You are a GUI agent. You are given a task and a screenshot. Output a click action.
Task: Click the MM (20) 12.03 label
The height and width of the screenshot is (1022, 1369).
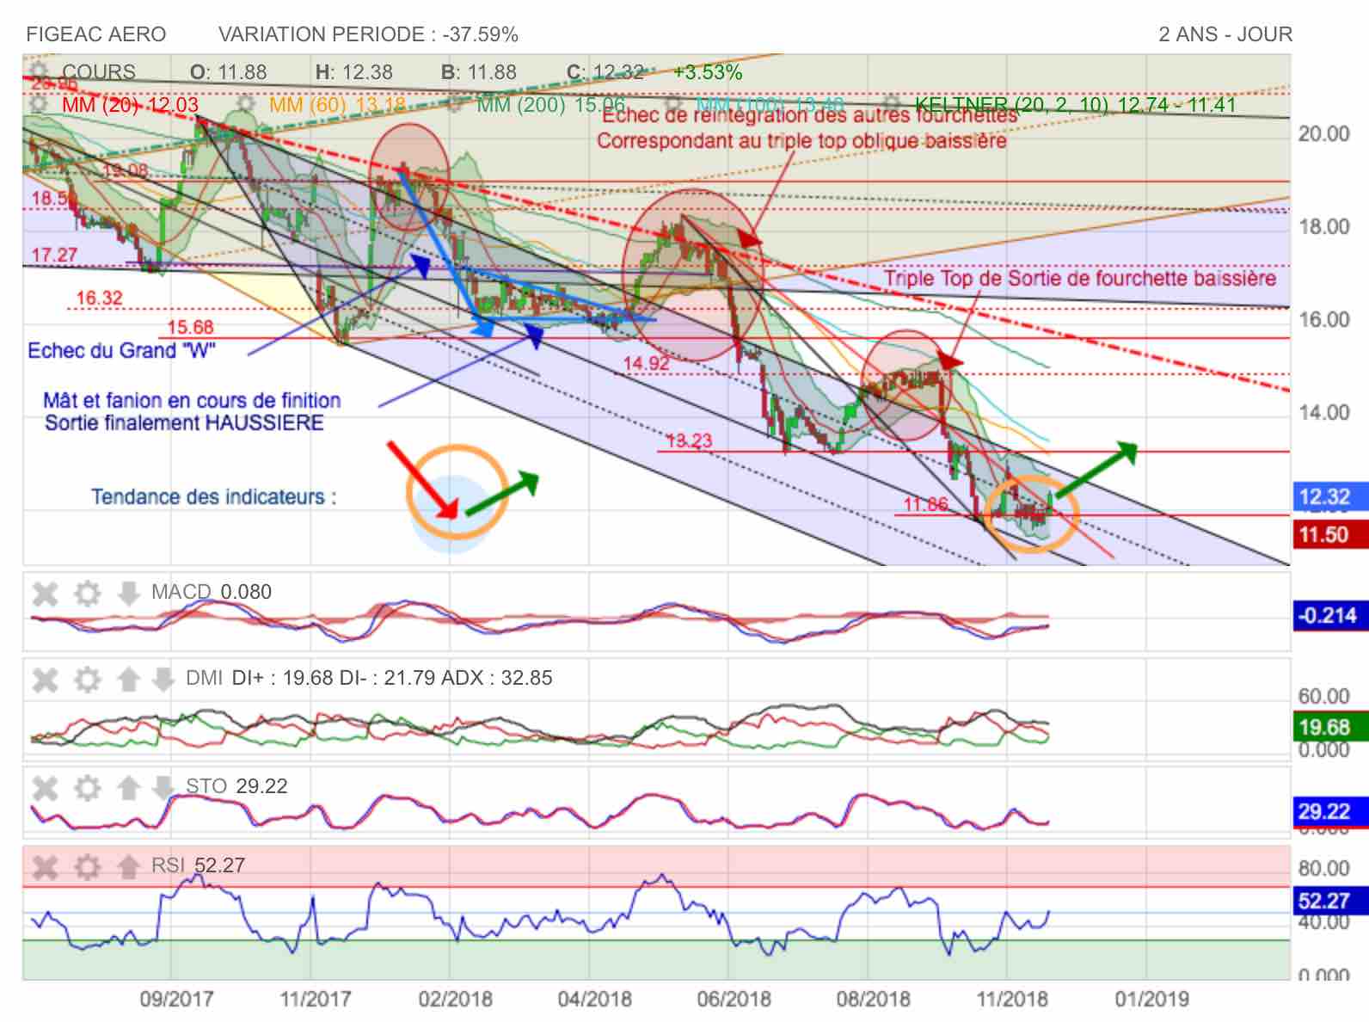tap(130, 104)
